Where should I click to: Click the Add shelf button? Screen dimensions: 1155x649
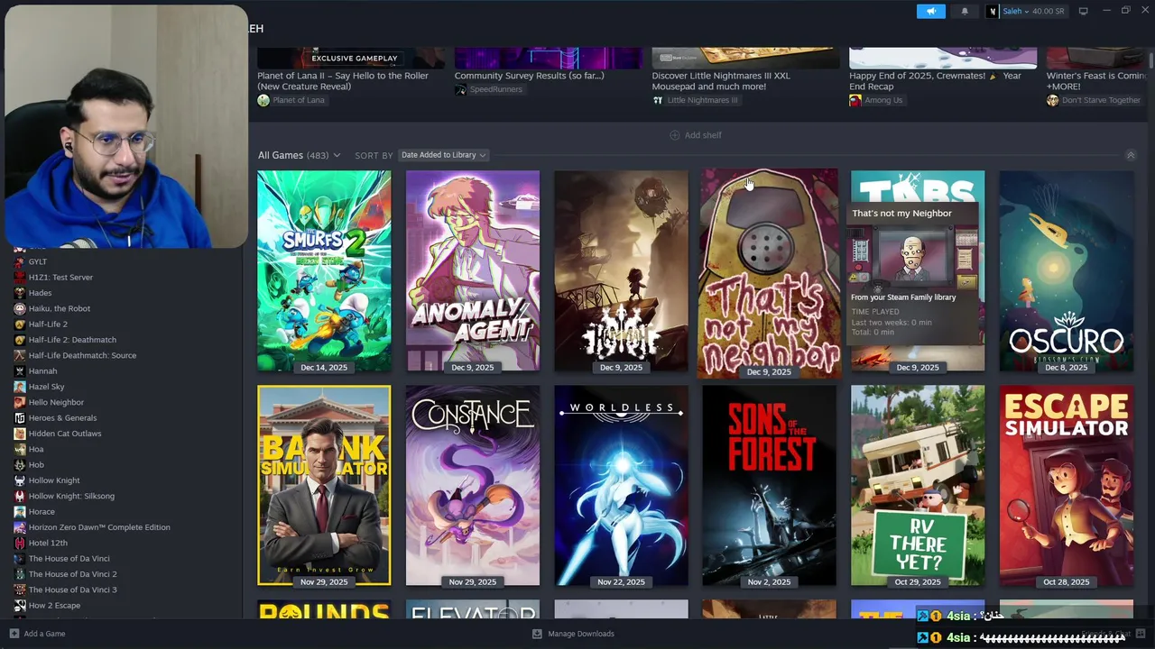click(x=695, y=135)
